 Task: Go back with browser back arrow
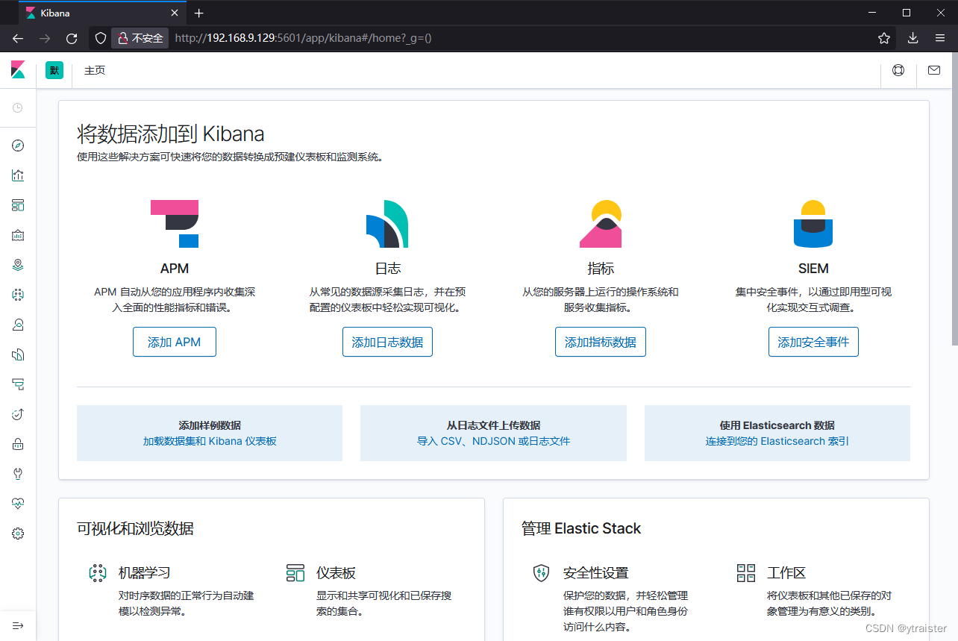coord(18,38)
